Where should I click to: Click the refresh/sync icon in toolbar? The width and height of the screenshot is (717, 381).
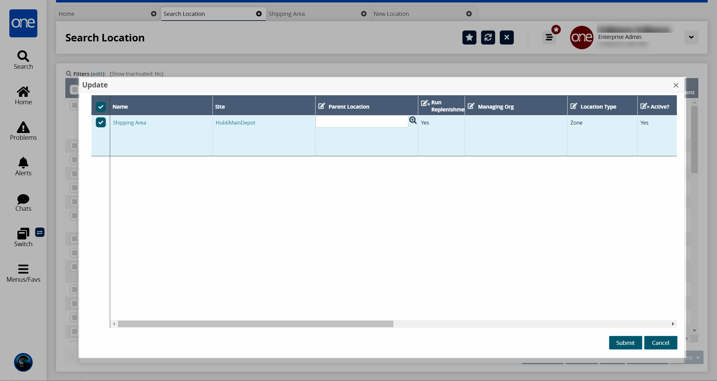[x=487, y=37]
